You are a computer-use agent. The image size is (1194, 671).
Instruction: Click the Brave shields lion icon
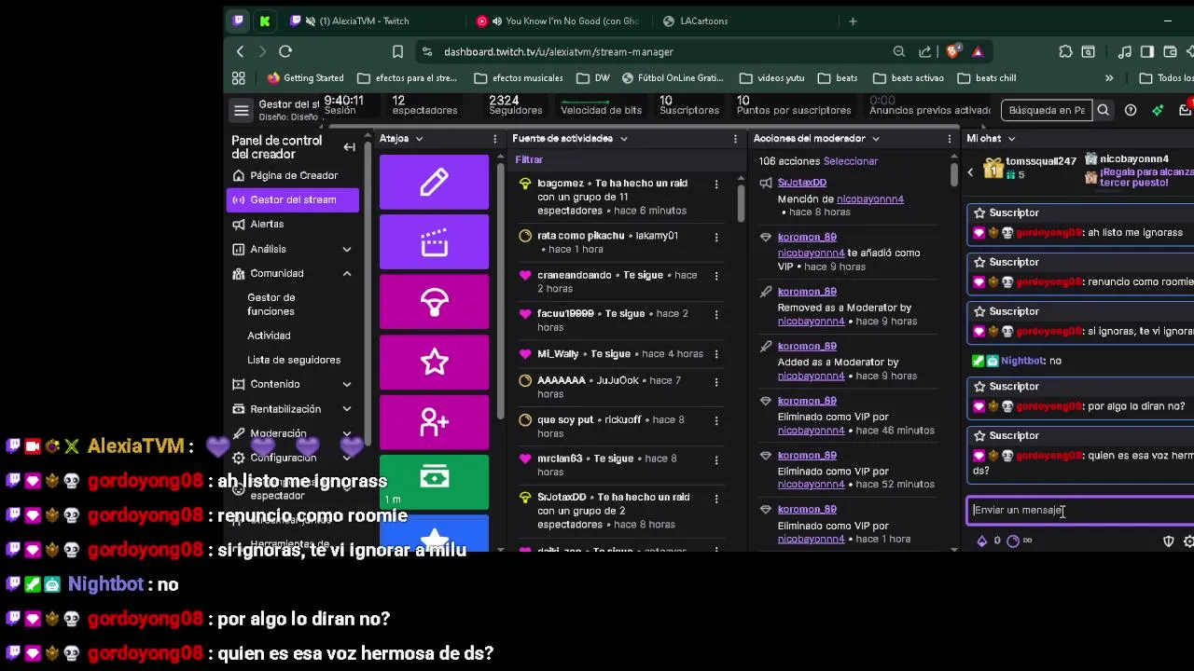pos(953,51)
